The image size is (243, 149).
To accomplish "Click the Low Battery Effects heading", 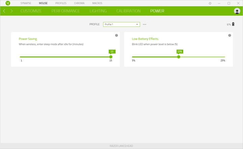I will (145, 39).
